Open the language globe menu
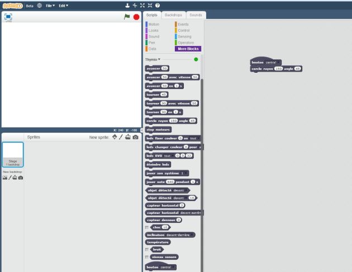 tap(40, 5)
